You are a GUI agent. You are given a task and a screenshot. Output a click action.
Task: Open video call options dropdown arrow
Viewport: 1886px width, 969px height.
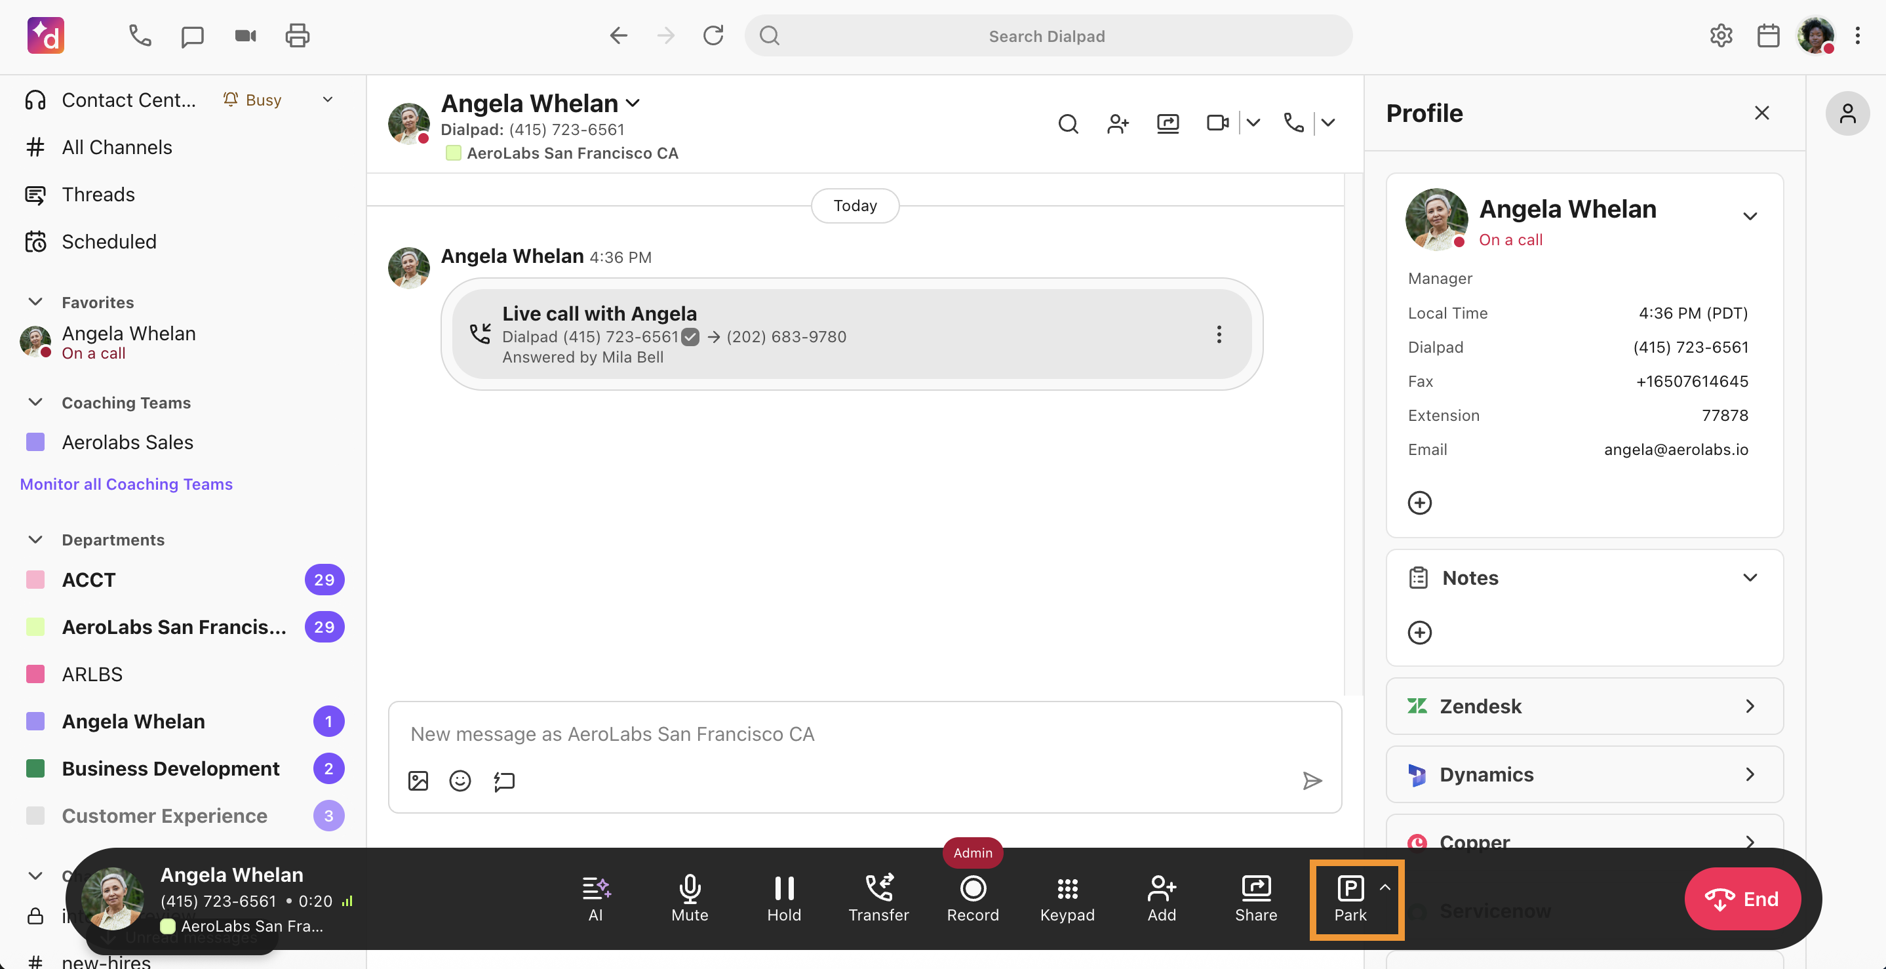coord(1253,123)
